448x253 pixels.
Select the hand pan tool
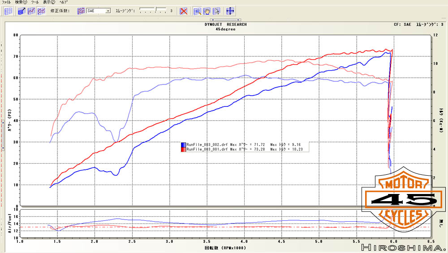pos(207,11)
